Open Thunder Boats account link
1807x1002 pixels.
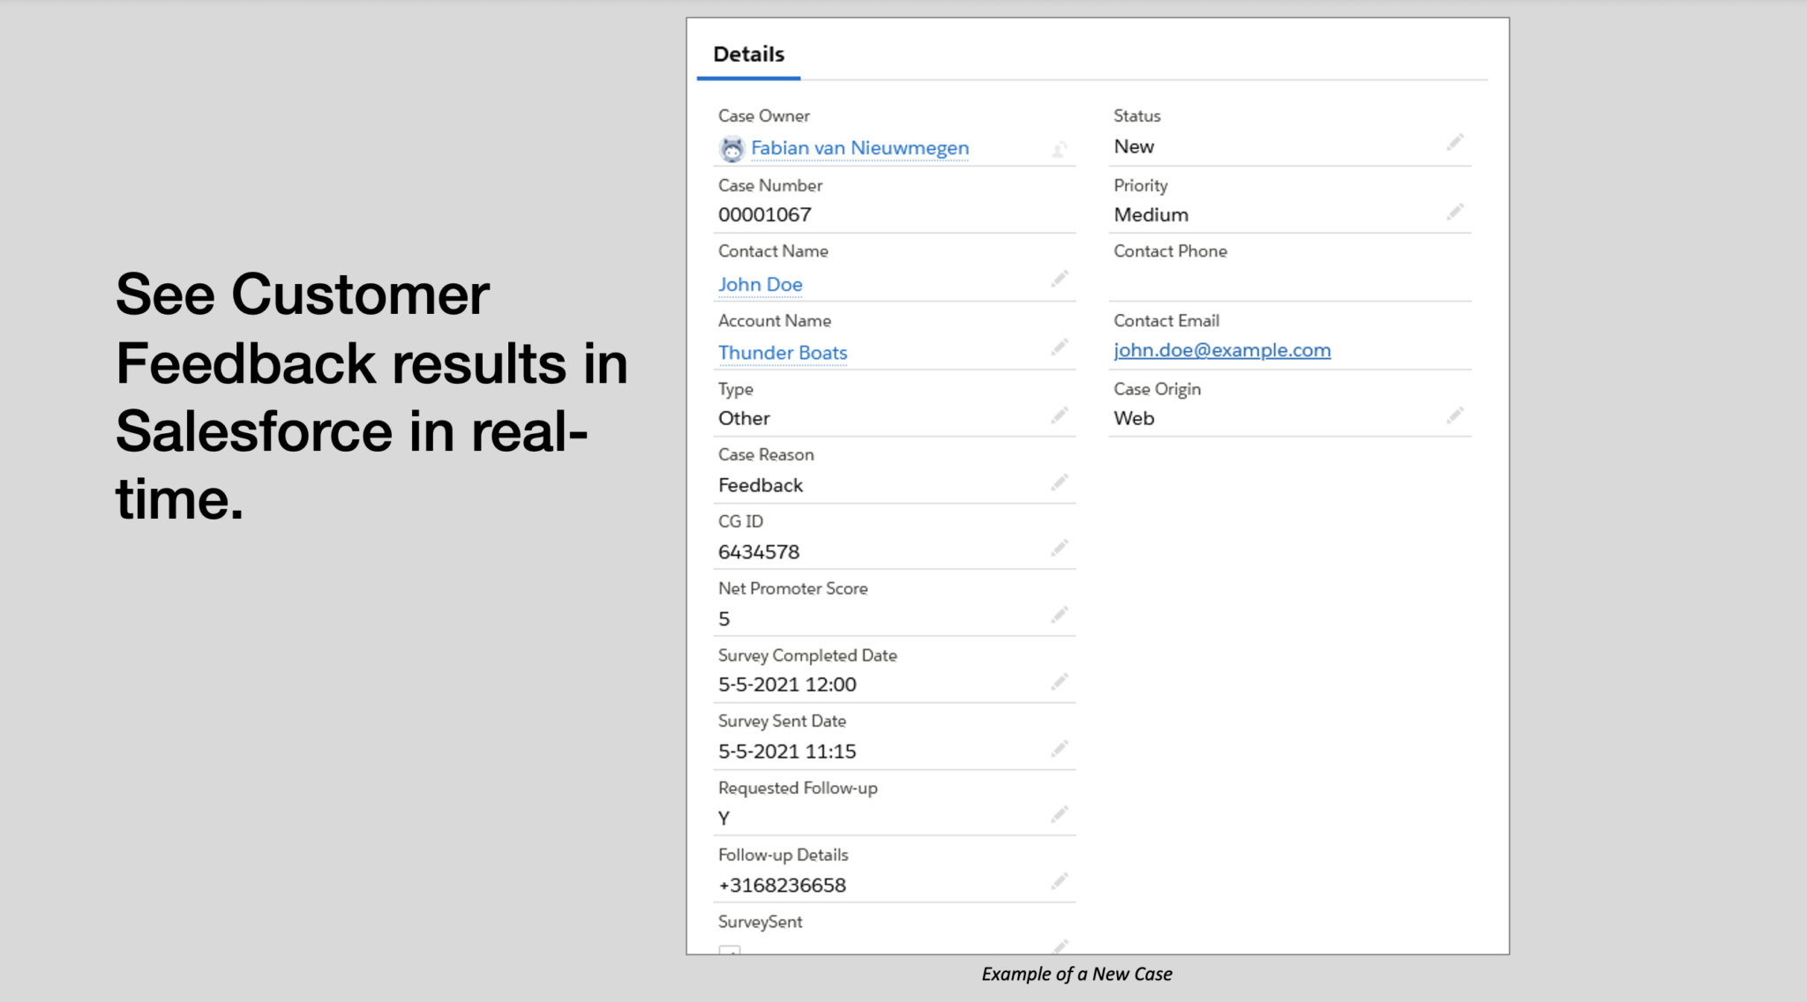(783, 353)
